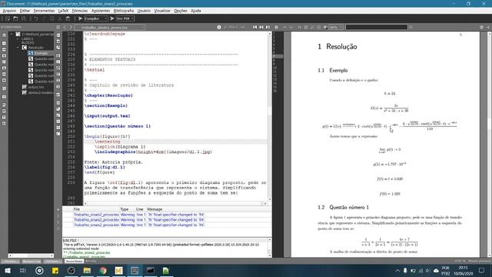Viewport: 492px width, 277px height.
Task: Open the Arquivo menu
Action: pos(9,11)
